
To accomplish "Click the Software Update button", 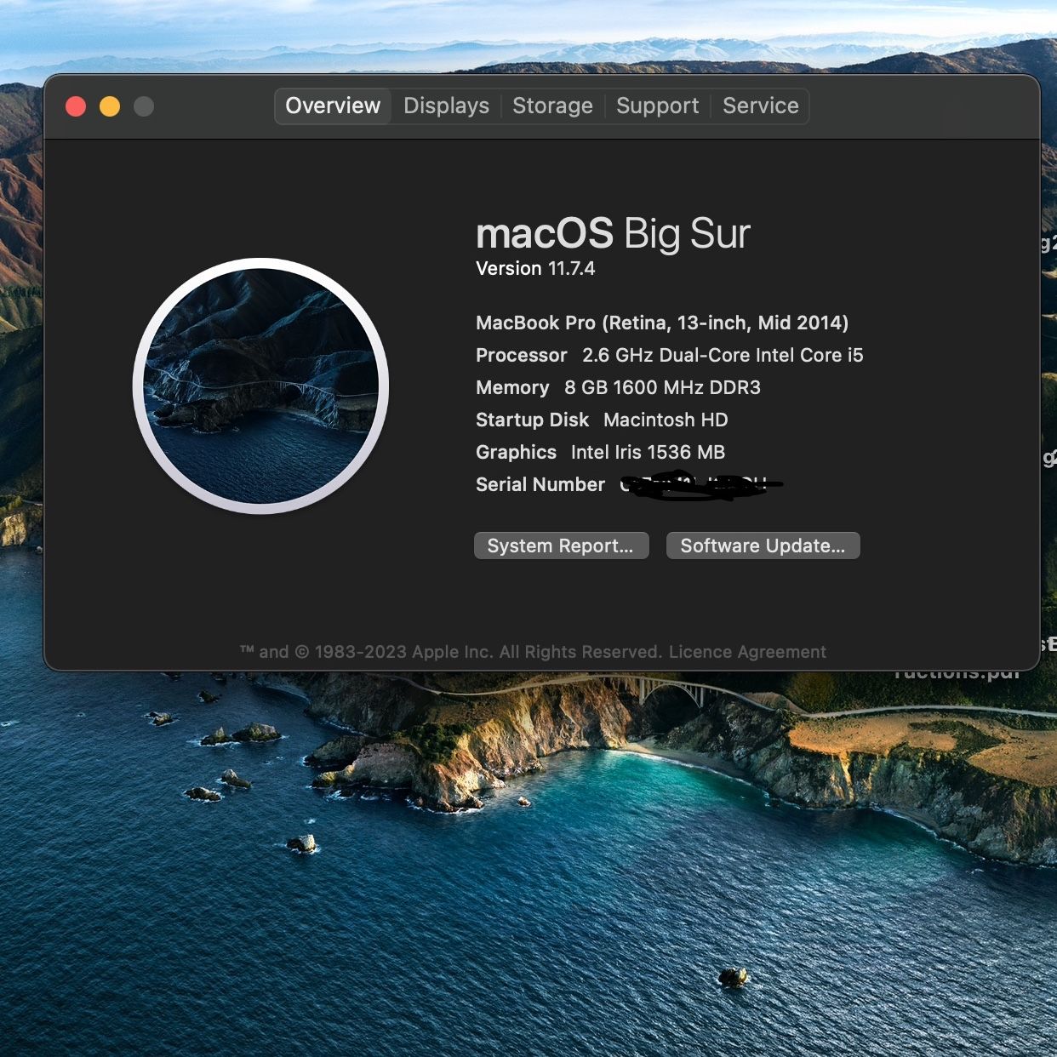I will point(763,546).
